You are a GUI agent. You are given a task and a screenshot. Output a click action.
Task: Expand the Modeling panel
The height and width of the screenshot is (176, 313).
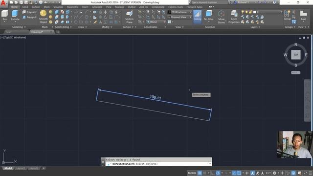pyautogui.click(x=19, y=27)
